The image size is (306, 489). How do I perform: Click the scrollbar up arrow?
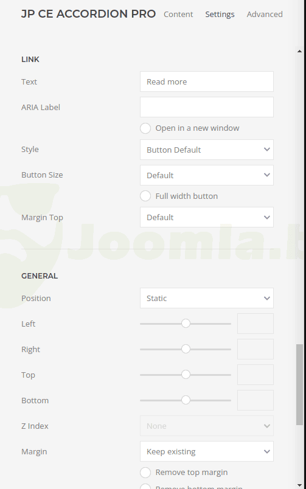(x=299, y=51)
